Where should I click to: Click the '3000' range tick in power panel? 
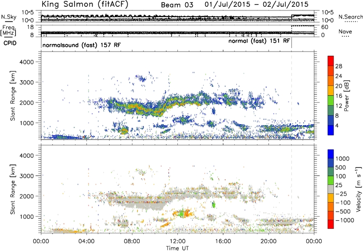click(26, 82)
